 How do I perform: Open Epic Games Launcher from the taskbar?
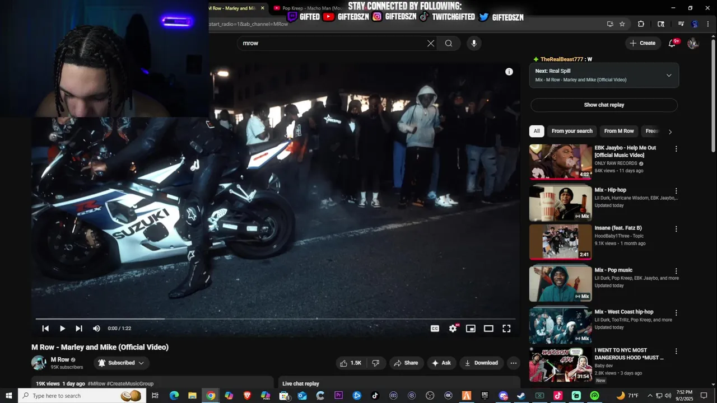(x=485, y=396)
